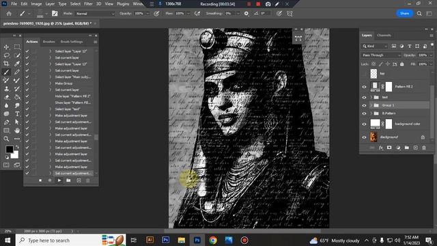Click foreground color black swatch
This screenshot has width=437, height=246.
click(x=9, y=149)
